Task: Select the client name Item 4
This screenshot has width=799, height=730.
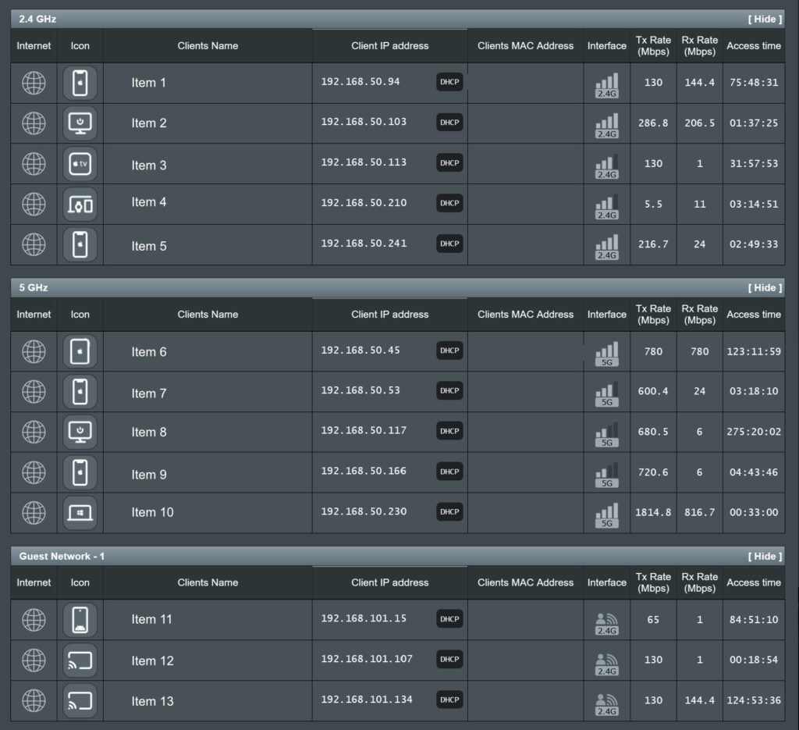Action: (149, 202)
